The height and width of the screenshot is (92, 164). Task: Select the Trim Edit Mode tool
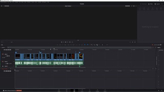tap(60, 45)
